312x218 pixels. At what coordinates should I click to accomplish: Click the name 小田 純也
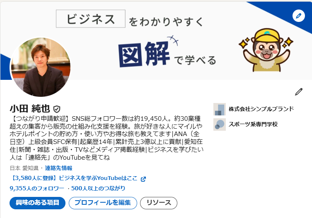click(30, 109)
